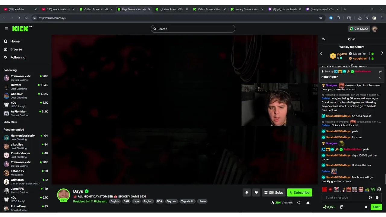Open Grimaron's Call of Duty stream
The height and width of the screenshot is (217, 386).
(x=26, y=181)
